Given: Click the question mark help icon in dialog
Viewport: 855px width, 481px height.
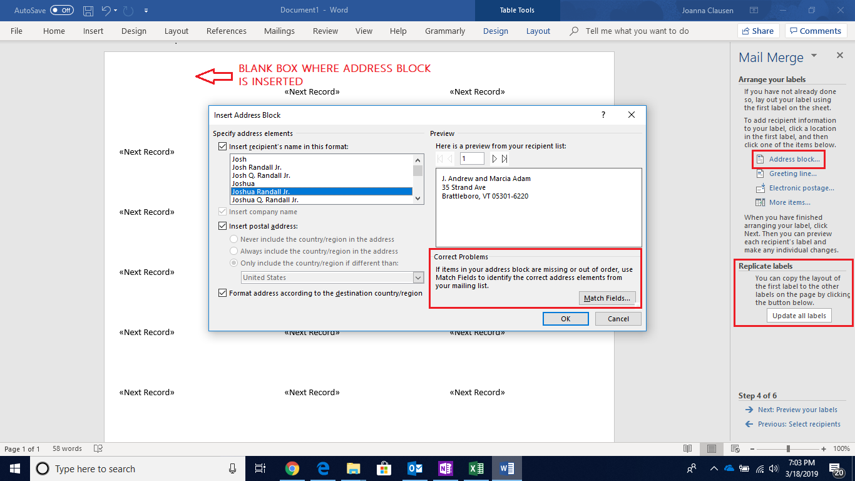Looking at the screenshot, I should click(603, 115).
